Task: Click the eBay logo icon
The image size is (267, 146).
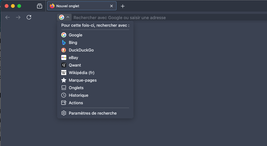Action: click(x=64, y=57)
